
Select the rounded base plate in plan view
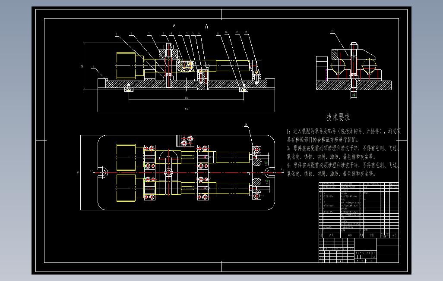point(186,173)
